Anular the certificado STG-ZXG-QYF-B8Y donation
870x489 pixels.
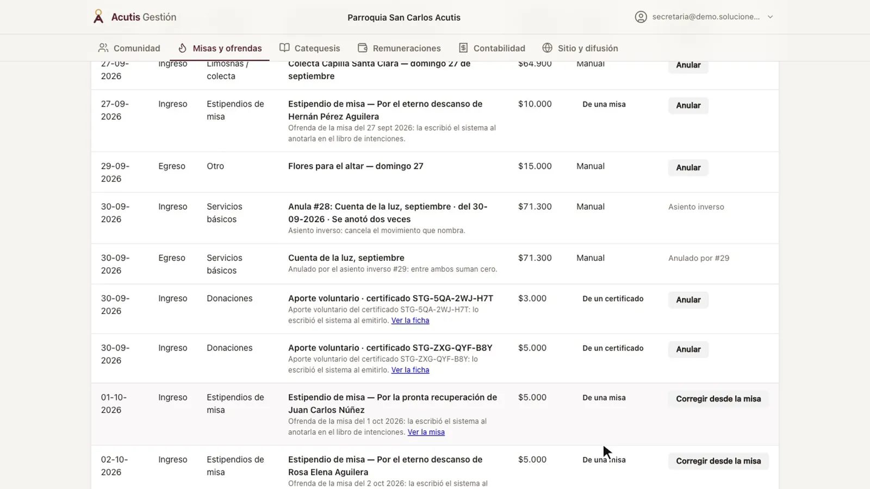(688, 349)
